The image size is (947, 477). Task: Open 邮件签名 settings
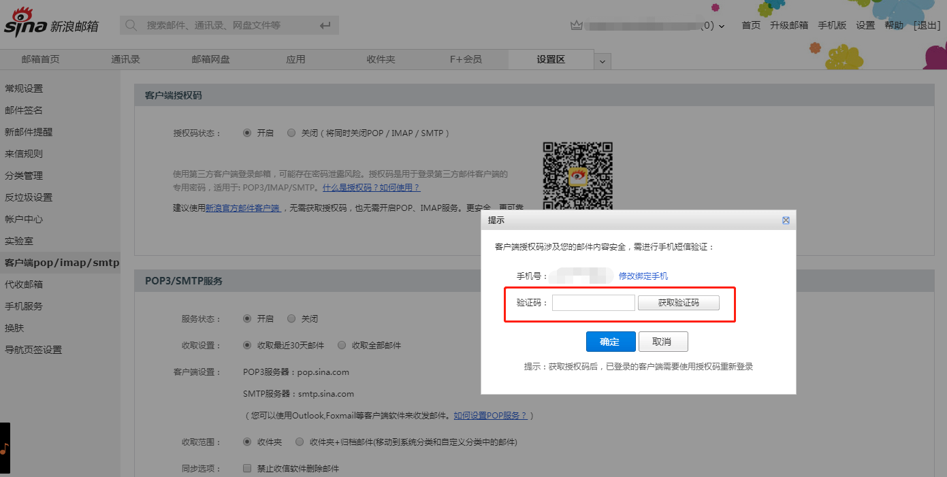click(x=24, y=110)
